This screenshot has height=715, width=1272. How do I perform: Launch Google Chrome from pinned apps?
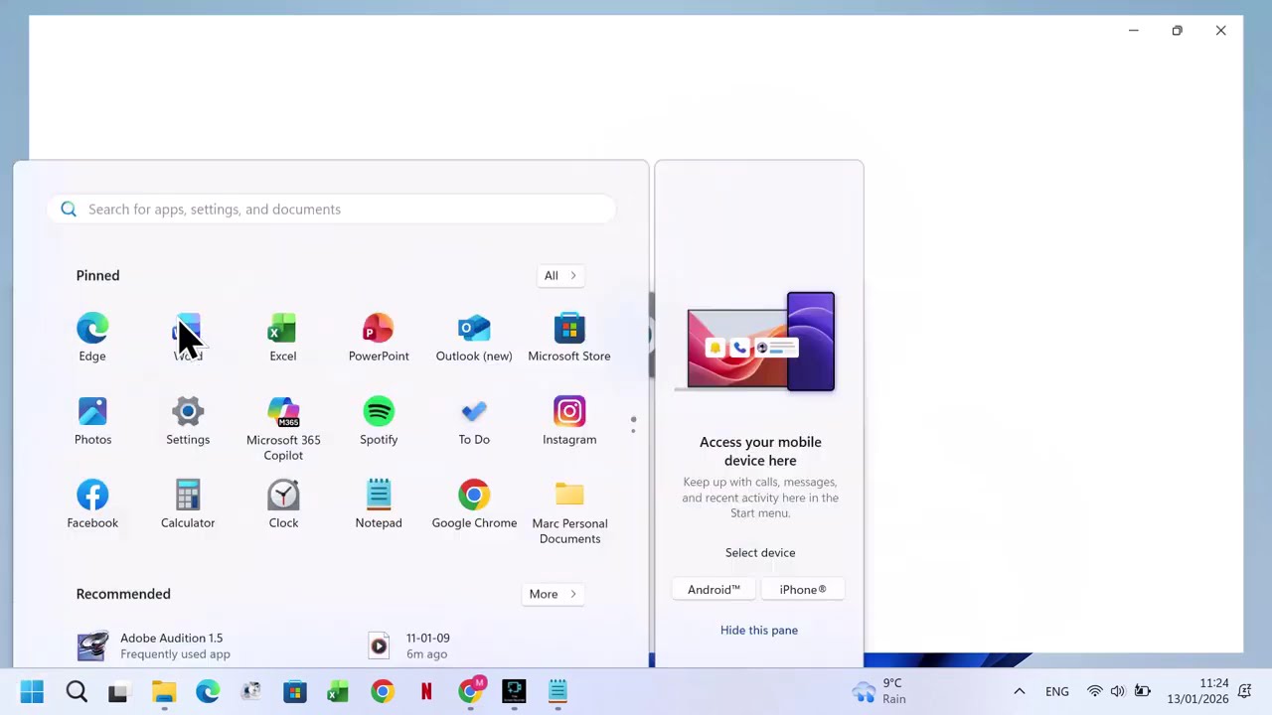click(474, 504)
